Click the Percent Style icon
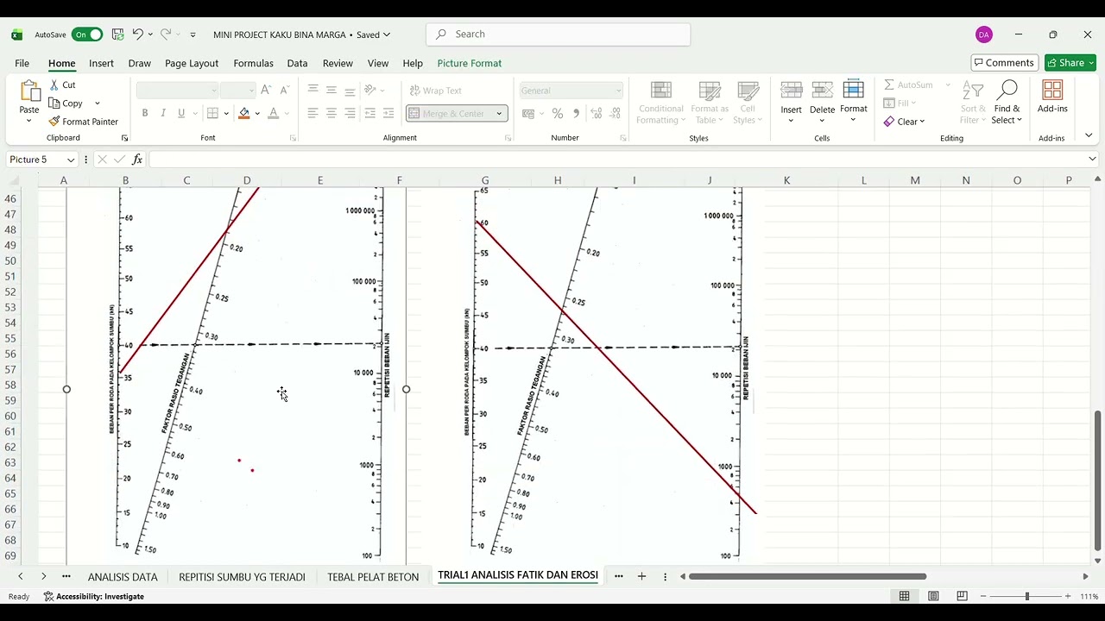Image resolution: width=1105 pixels, height=621 pixels. pyautogui.click(x=558, y=113)
